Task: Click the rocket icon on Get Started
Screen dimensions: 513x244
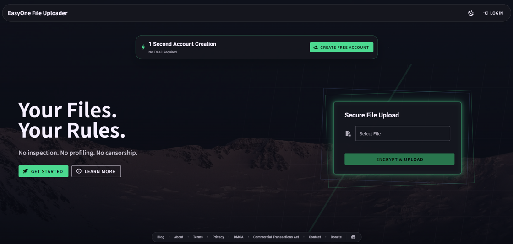Action: tap(25, 171)
